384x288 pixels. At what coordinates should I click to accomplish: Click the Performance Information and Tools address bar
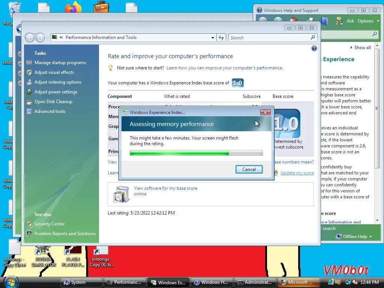click(133, 37)
